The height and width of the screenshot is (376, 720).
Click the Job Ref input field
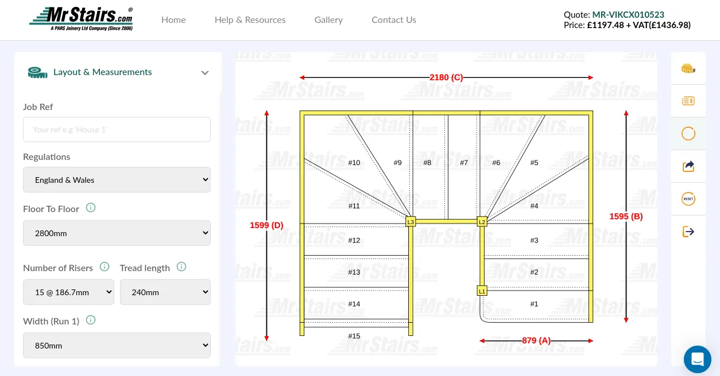coord(117,130)
